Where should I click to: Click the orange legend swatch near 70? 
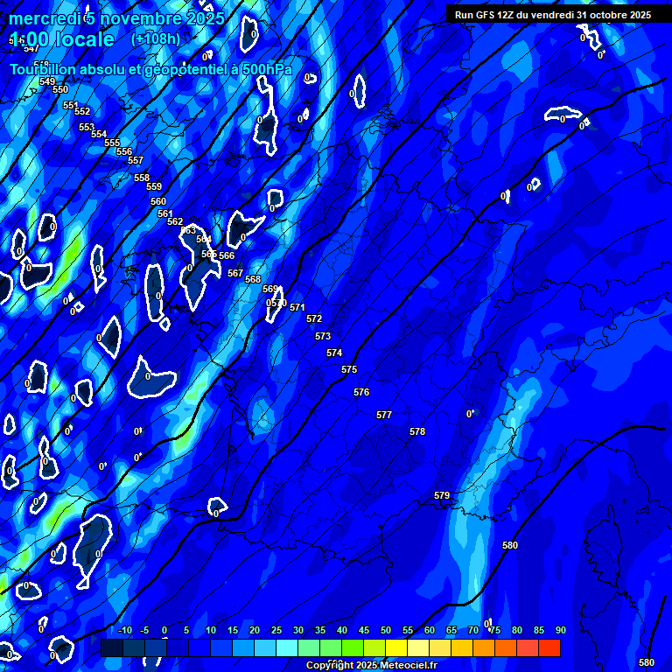pos(462,648)
